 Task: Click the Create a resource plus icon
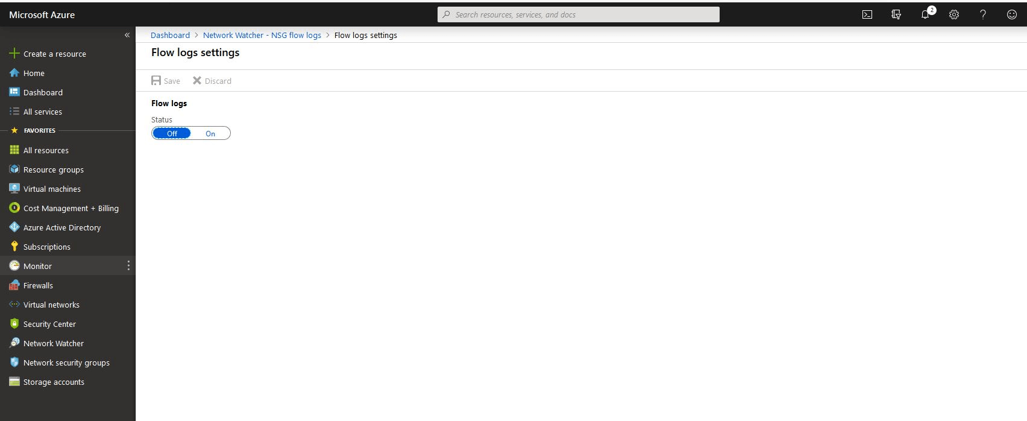(x=14, y=53)
